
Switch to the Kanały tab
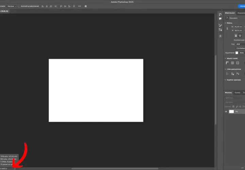(238, 93)
